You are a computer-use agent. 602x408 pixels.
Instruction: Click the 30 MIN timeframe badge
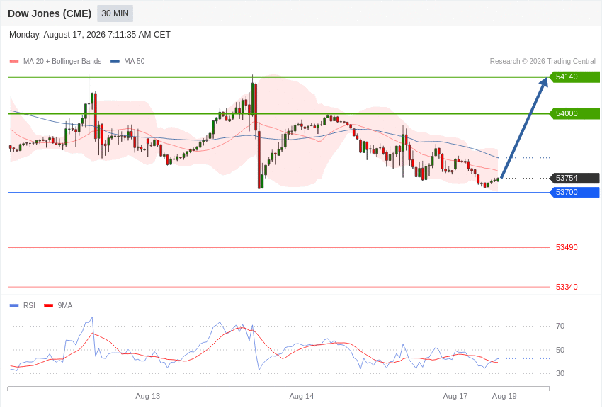(115, 13)
